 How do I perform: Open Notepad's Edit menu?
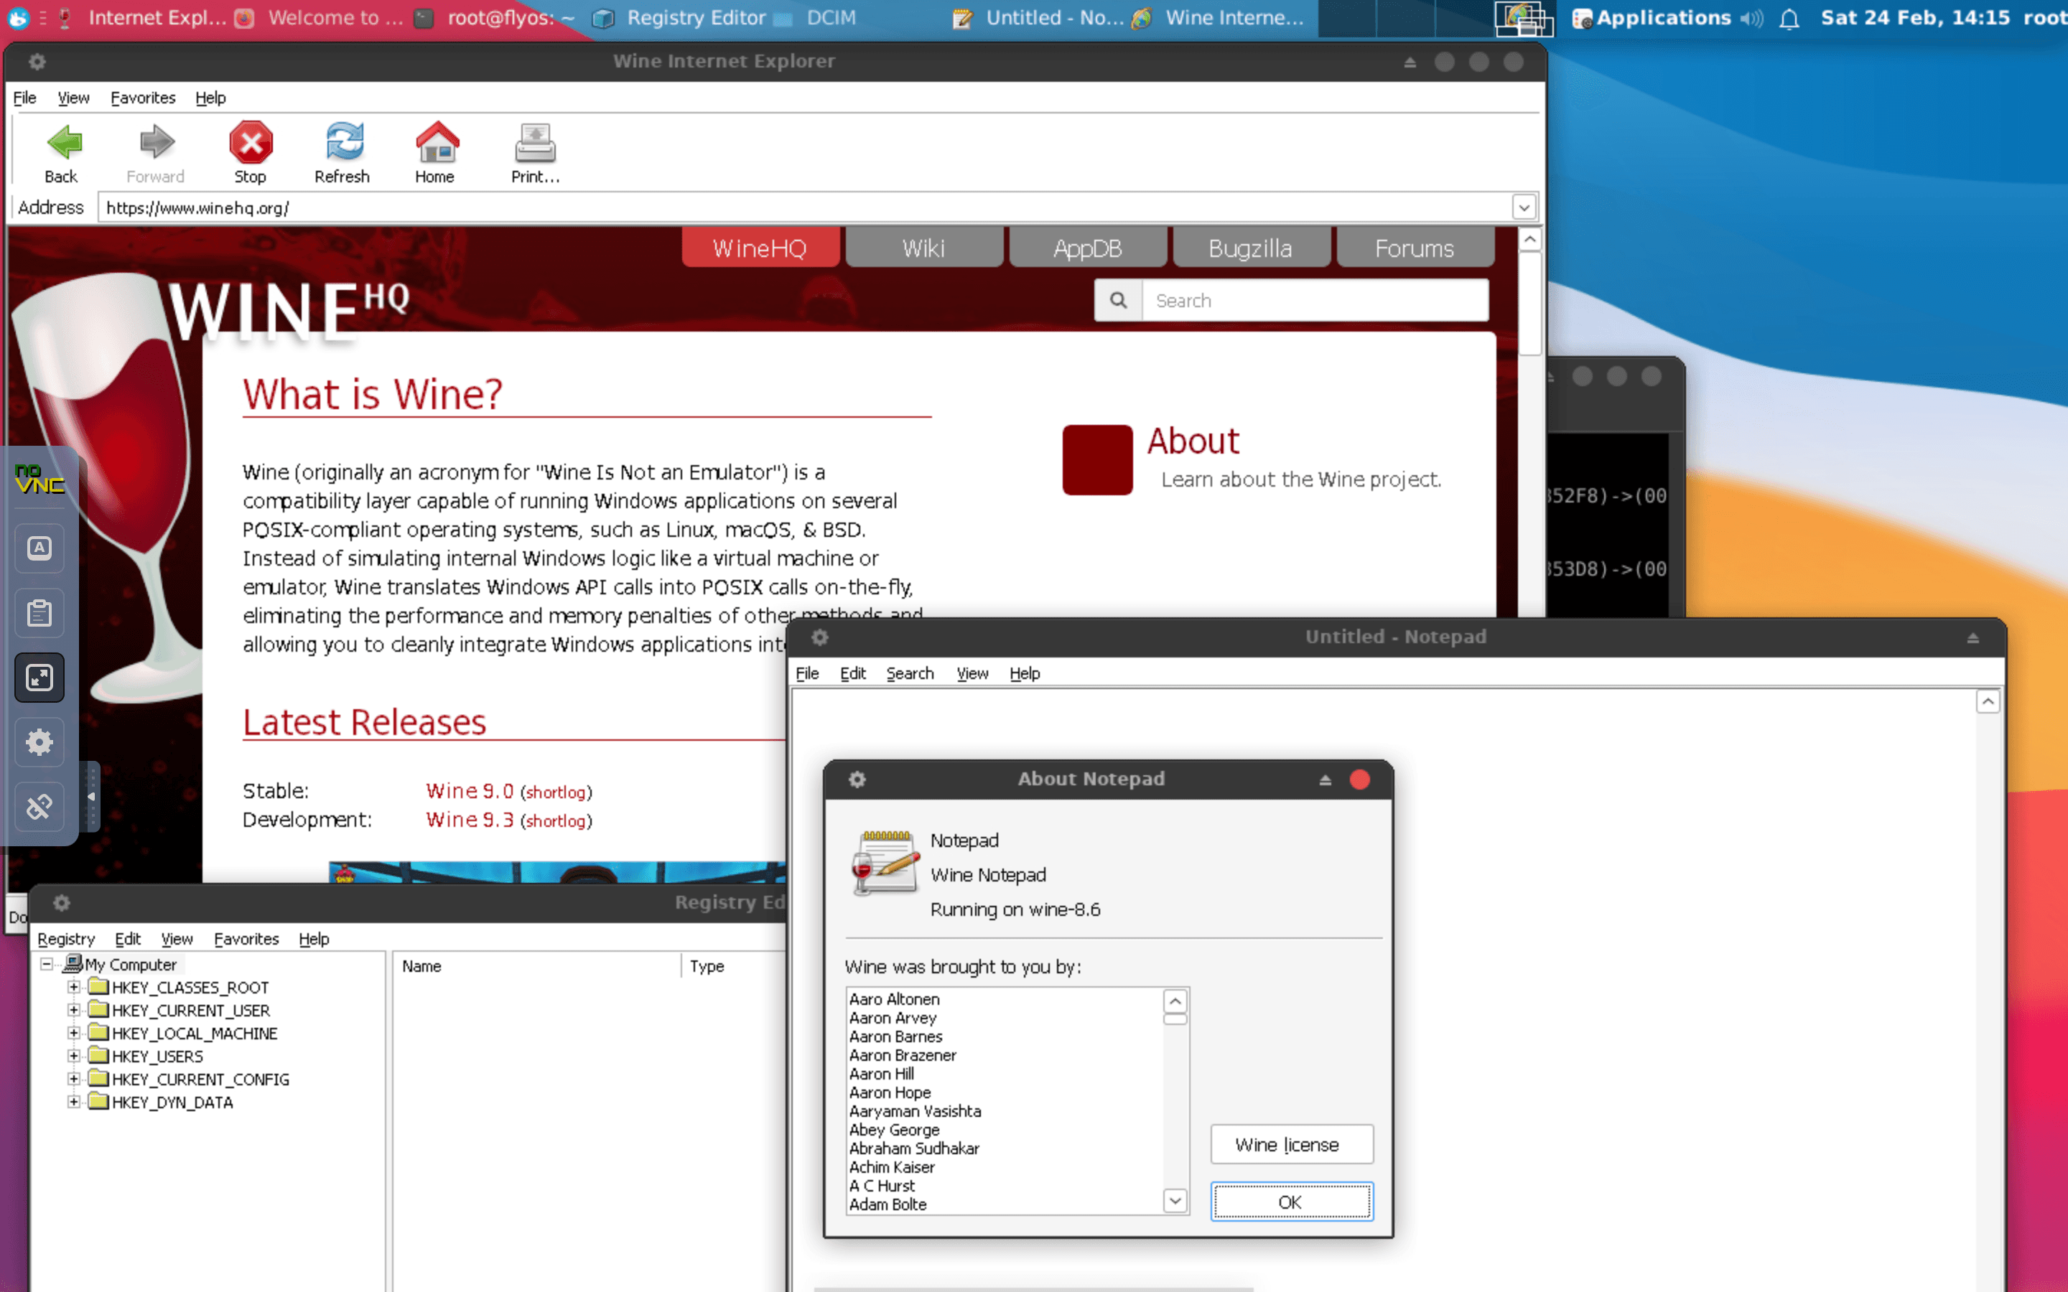[x=853, y=673]
